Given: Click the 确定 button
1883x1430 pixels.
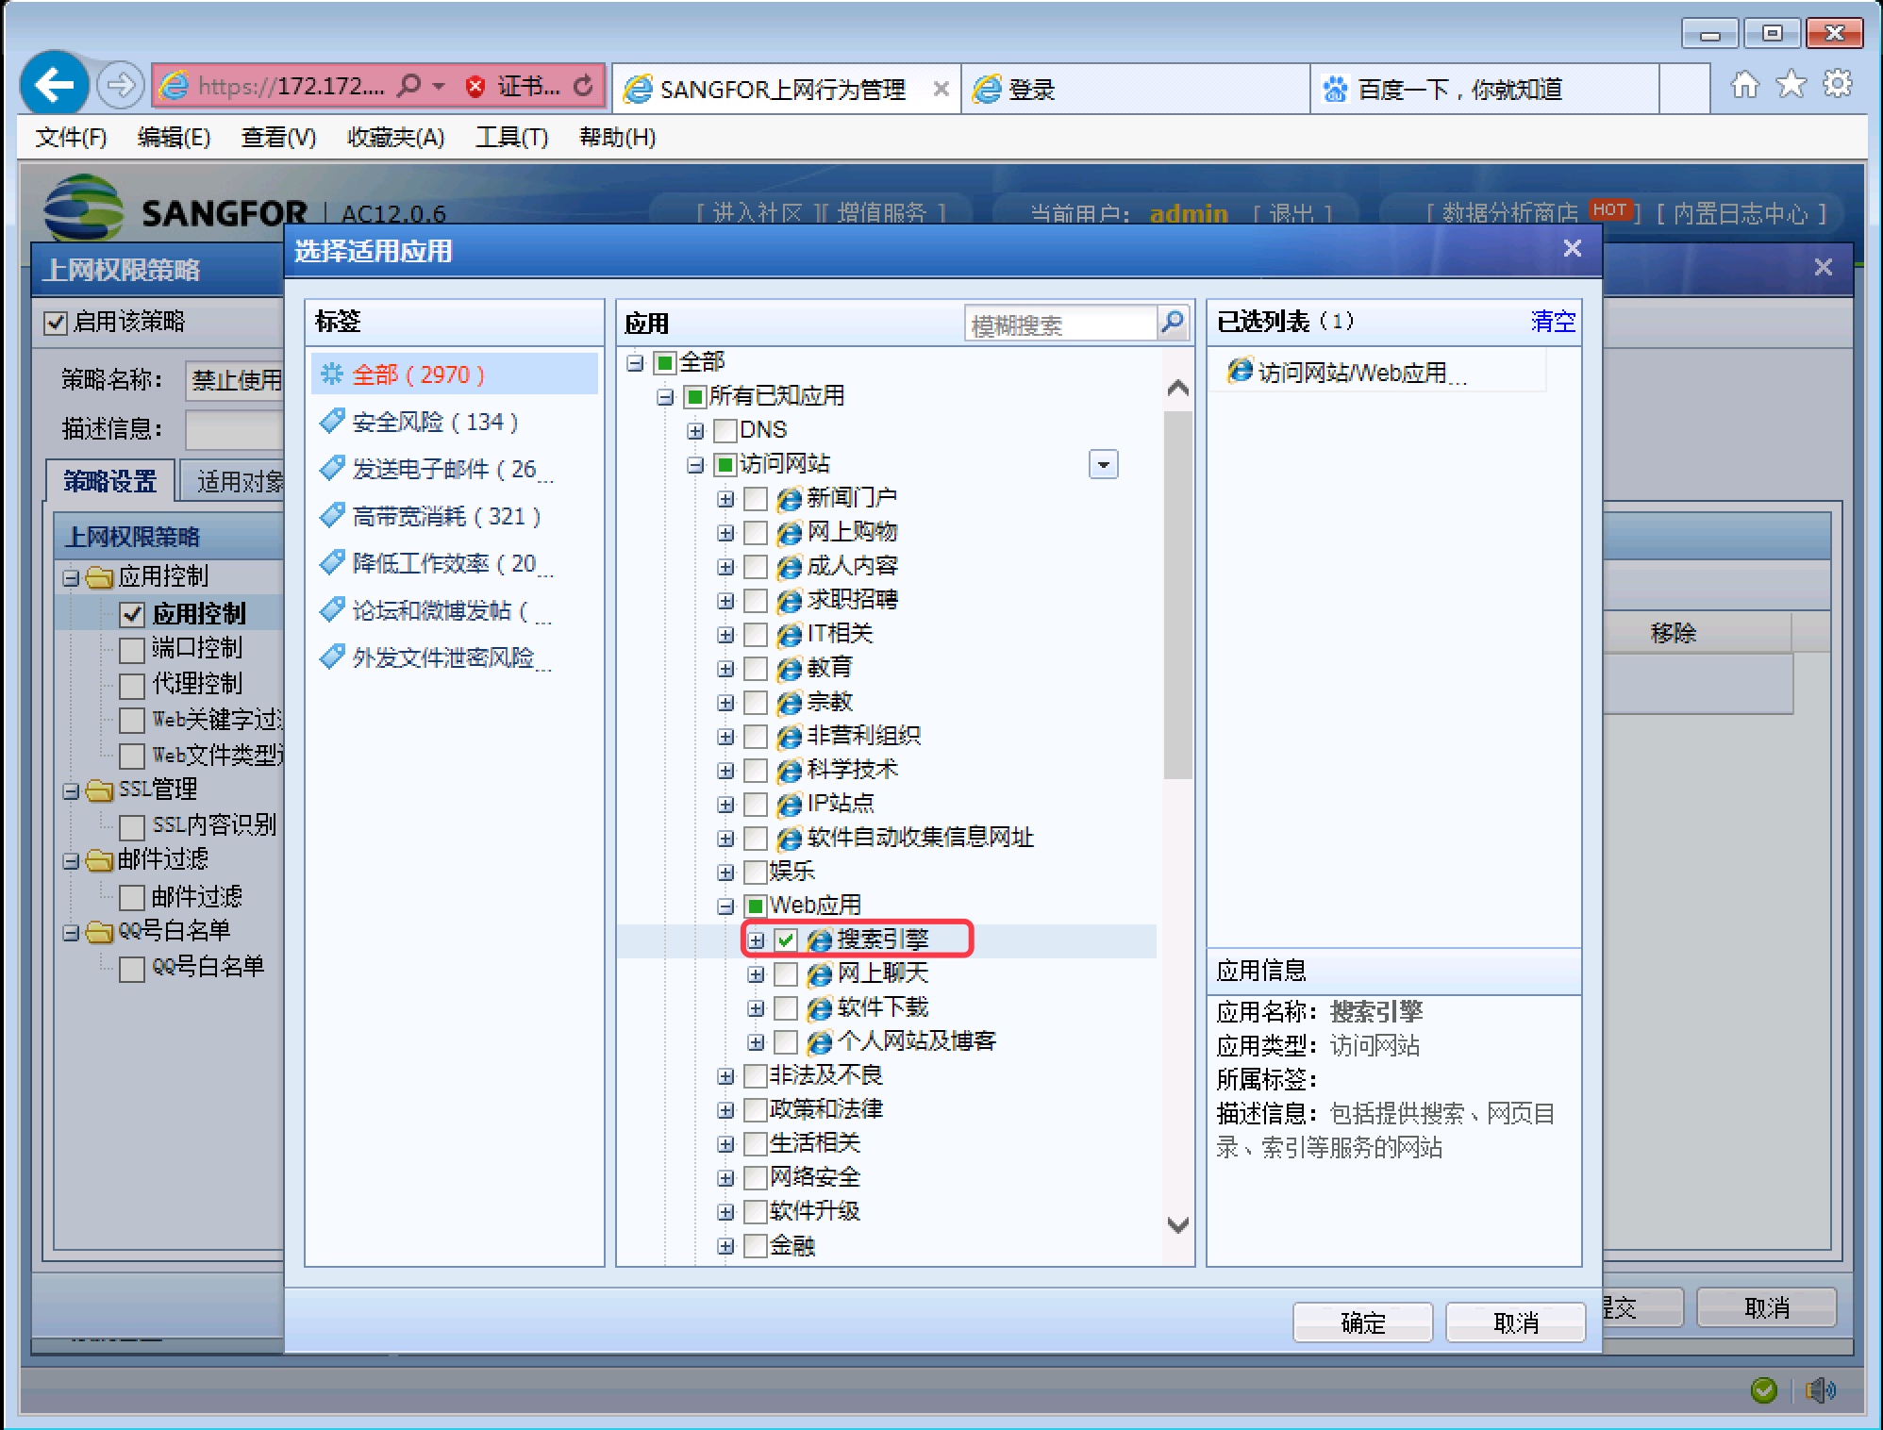Looking at the screenshot, I should (1362, 1322).
